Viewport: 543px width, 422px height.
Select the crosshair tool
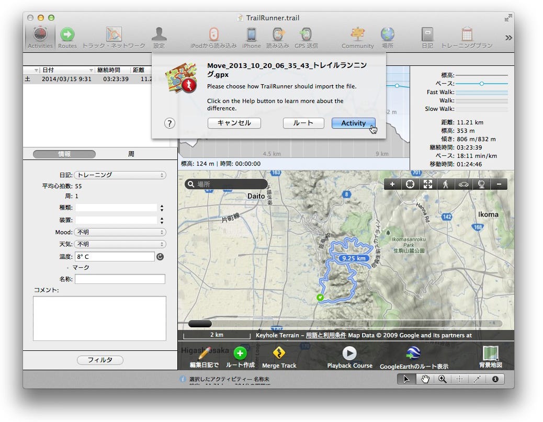click(459, 380)
